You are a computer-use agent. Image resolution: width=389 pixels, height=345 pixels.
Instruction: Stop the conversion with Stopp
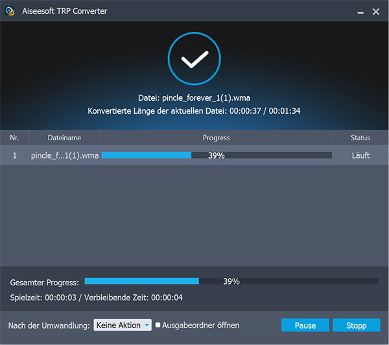coord(356,325)
